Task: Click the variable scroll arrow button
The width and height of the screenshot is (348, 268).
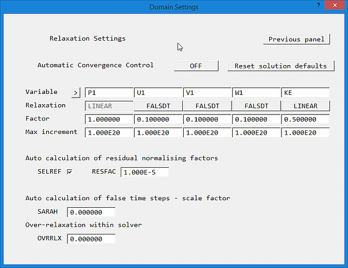Action: pyautogui.click(x=76, y=93)
